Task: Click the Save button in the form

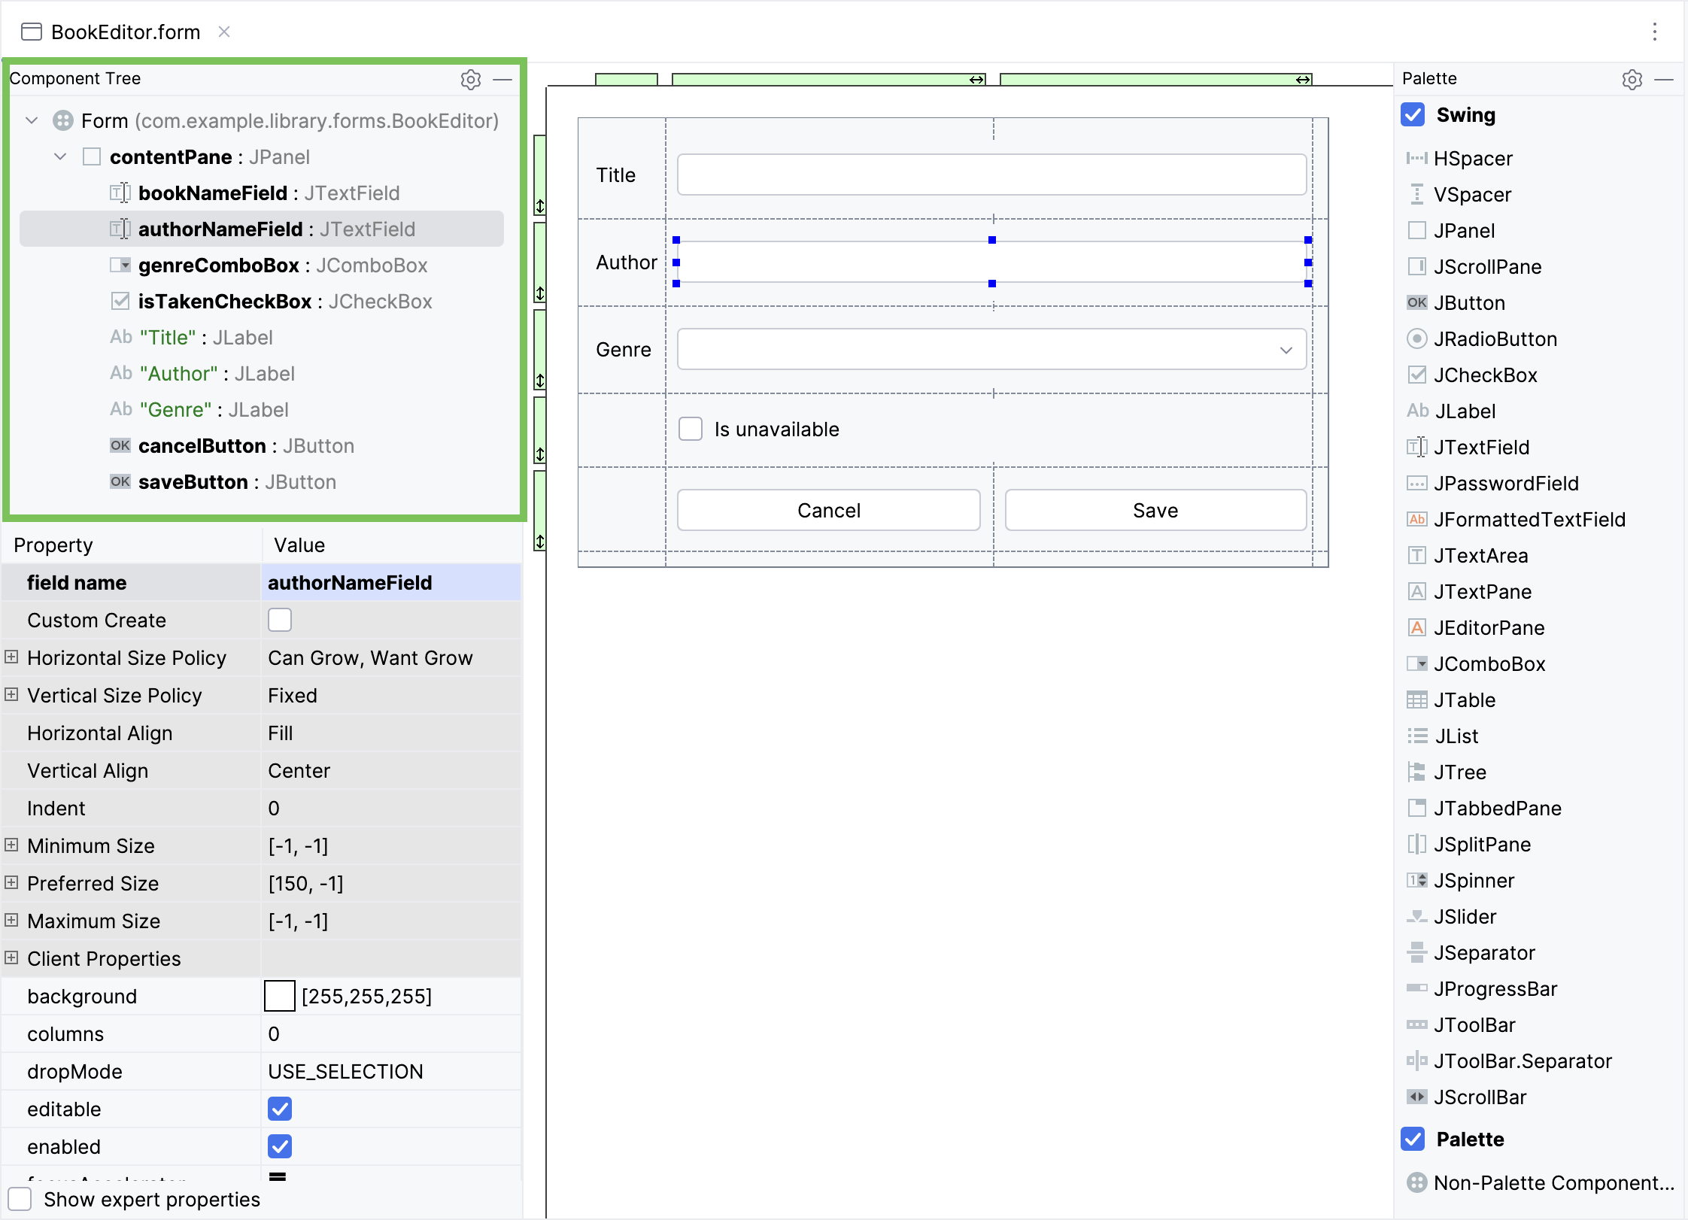Action: pos(1155,509)
